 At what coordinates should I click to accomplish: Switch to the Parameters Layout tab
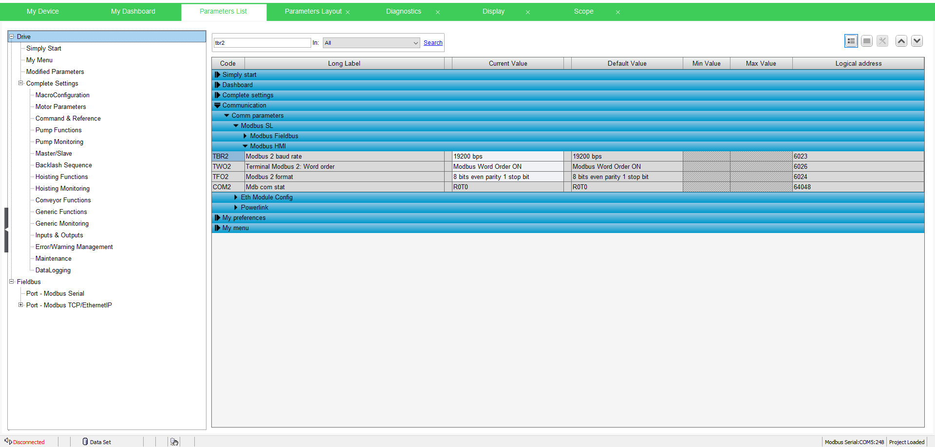313,11
